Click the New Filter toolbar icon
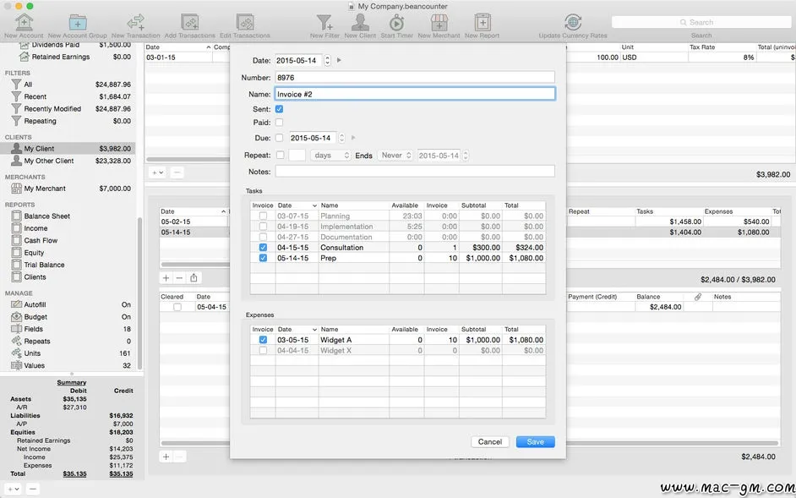The image size is (796, 498). 324,22
